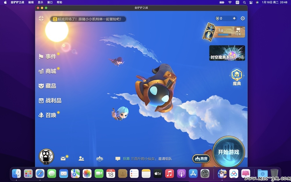Open the 窗口 menu in menu bar
This screenshot has height=182, width=291.
coord(50,2)
